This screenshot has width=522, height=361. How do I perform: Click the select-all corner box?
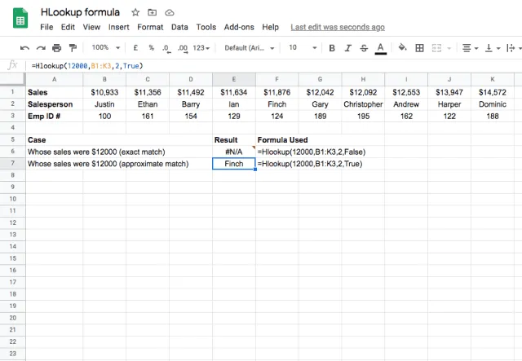[x=13, y=80]
